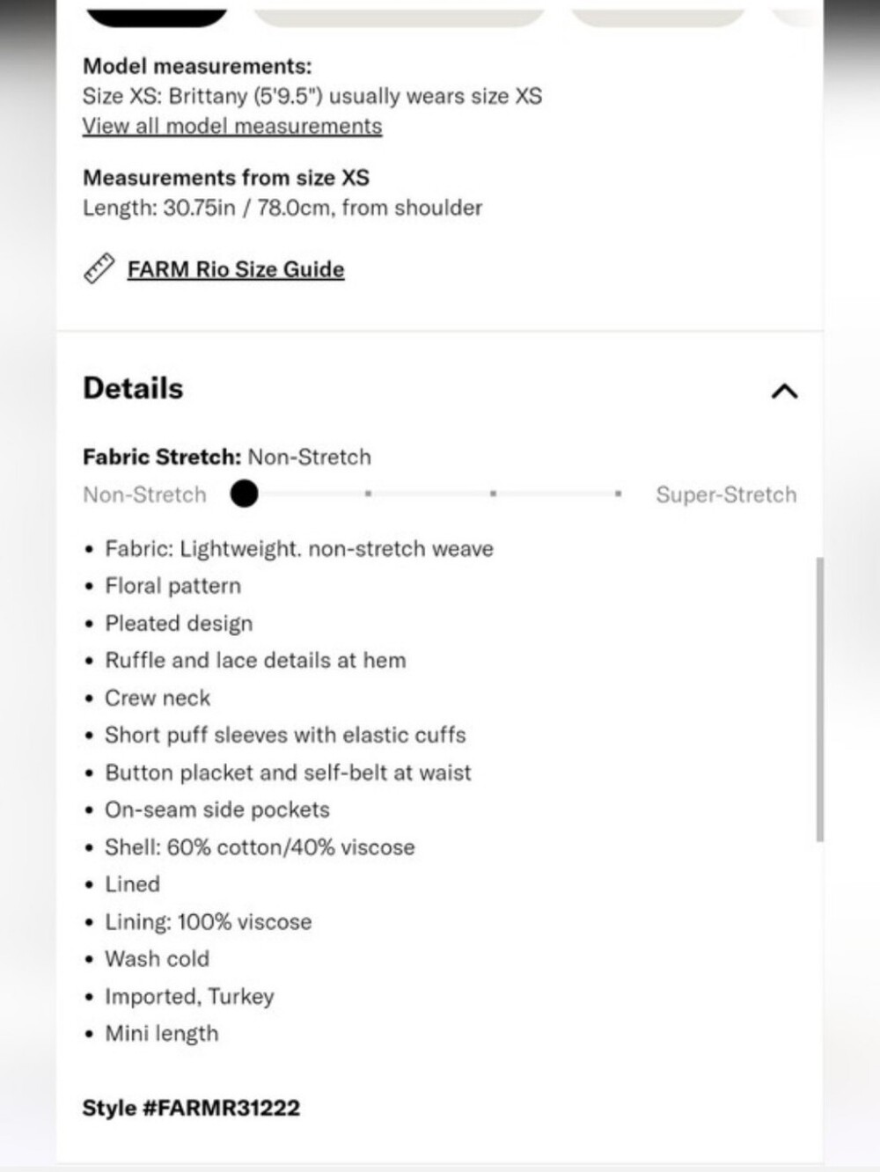Click the Details section heading

[133, 388]
